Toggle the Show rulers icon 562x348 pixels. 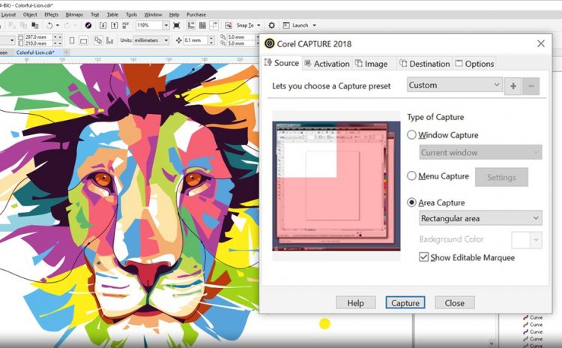coord(191,25)
